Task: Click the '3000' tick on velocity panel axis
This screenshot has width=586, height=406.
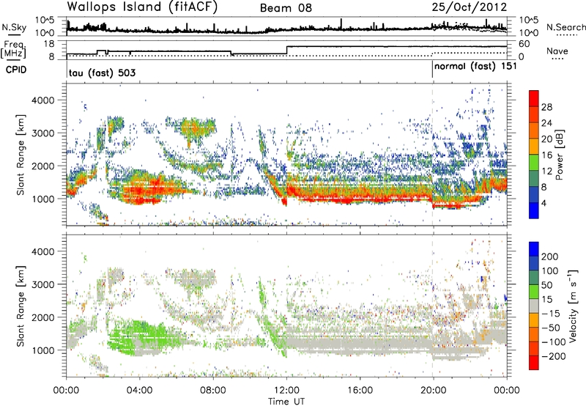Action: pos(43,284)
